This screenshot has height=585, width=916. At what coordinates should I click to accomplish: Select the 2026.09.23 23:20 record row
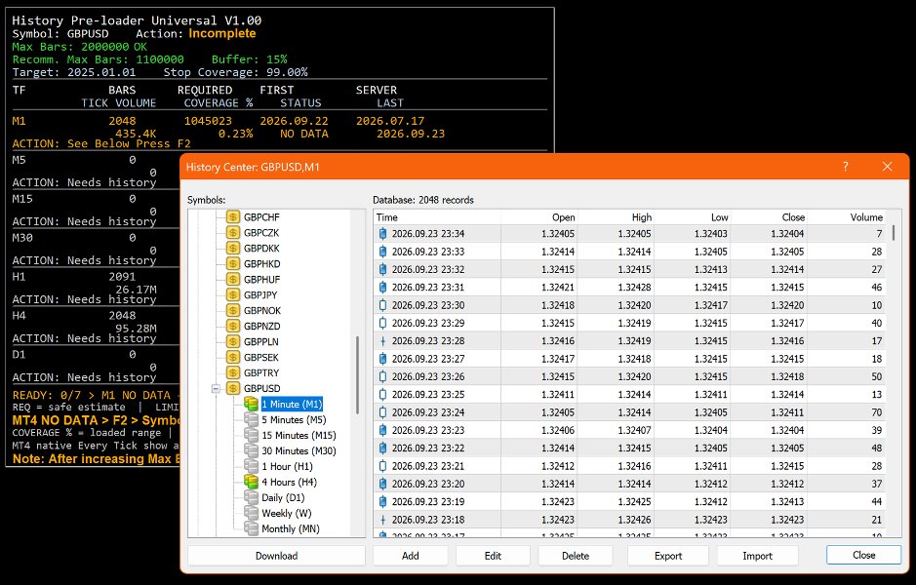tap(630, 484)
